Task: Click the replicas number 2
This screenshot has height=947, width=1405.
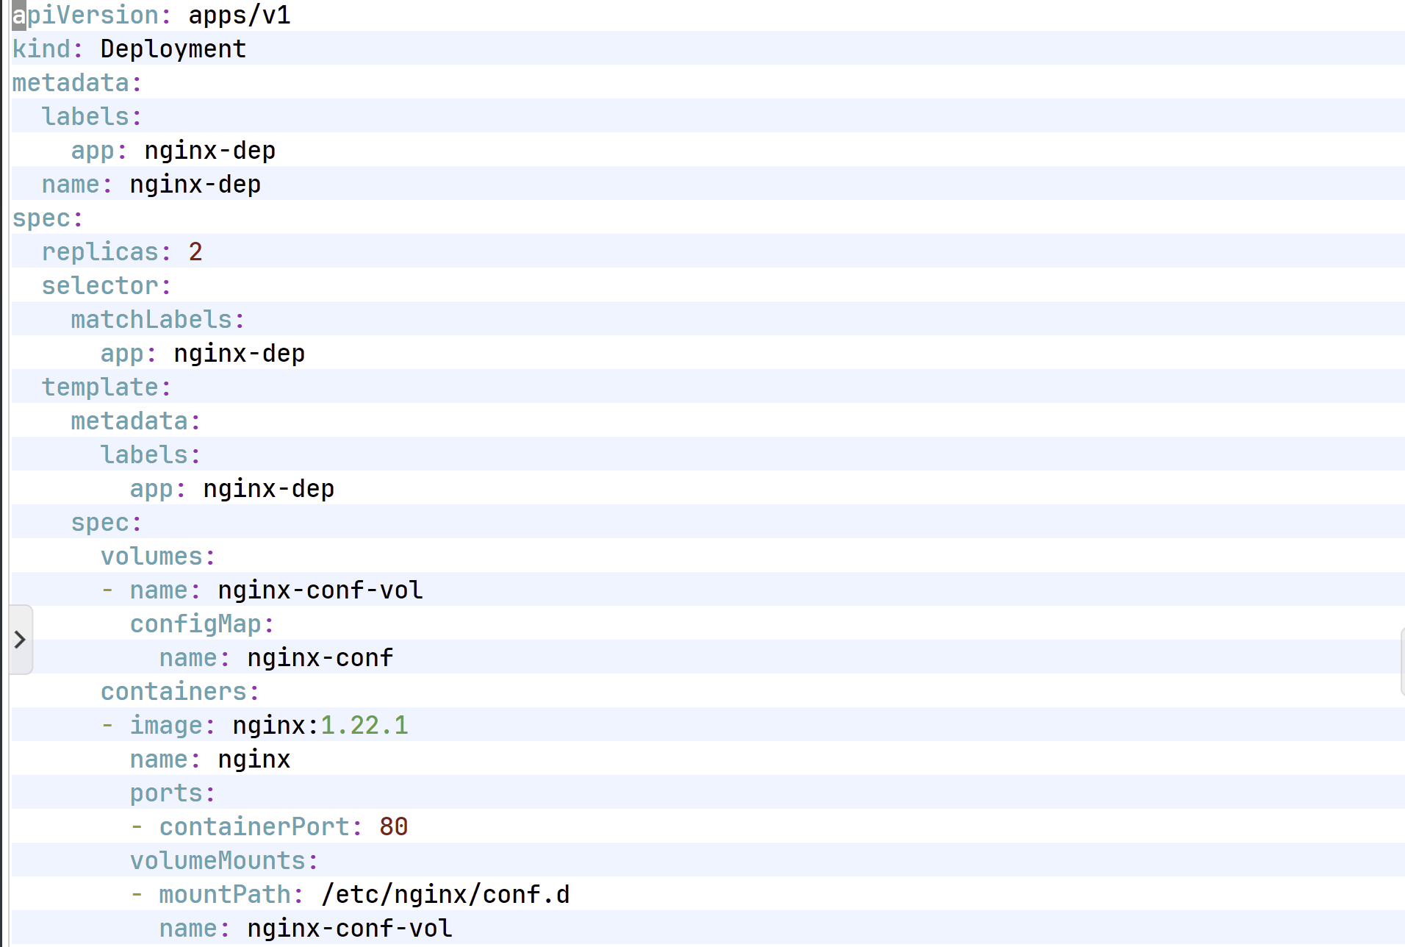Action: [195, 252]
